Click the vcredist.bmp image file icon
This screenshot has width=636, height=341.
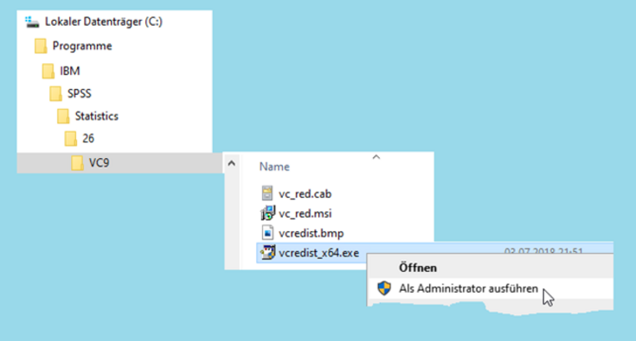click(267, 233)
